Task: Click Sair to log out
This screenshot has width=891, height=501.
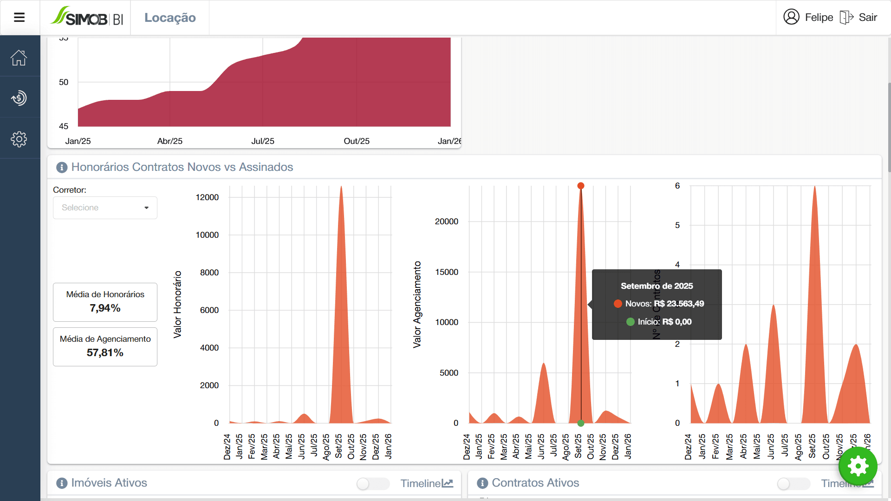Action: pos(868,17)
